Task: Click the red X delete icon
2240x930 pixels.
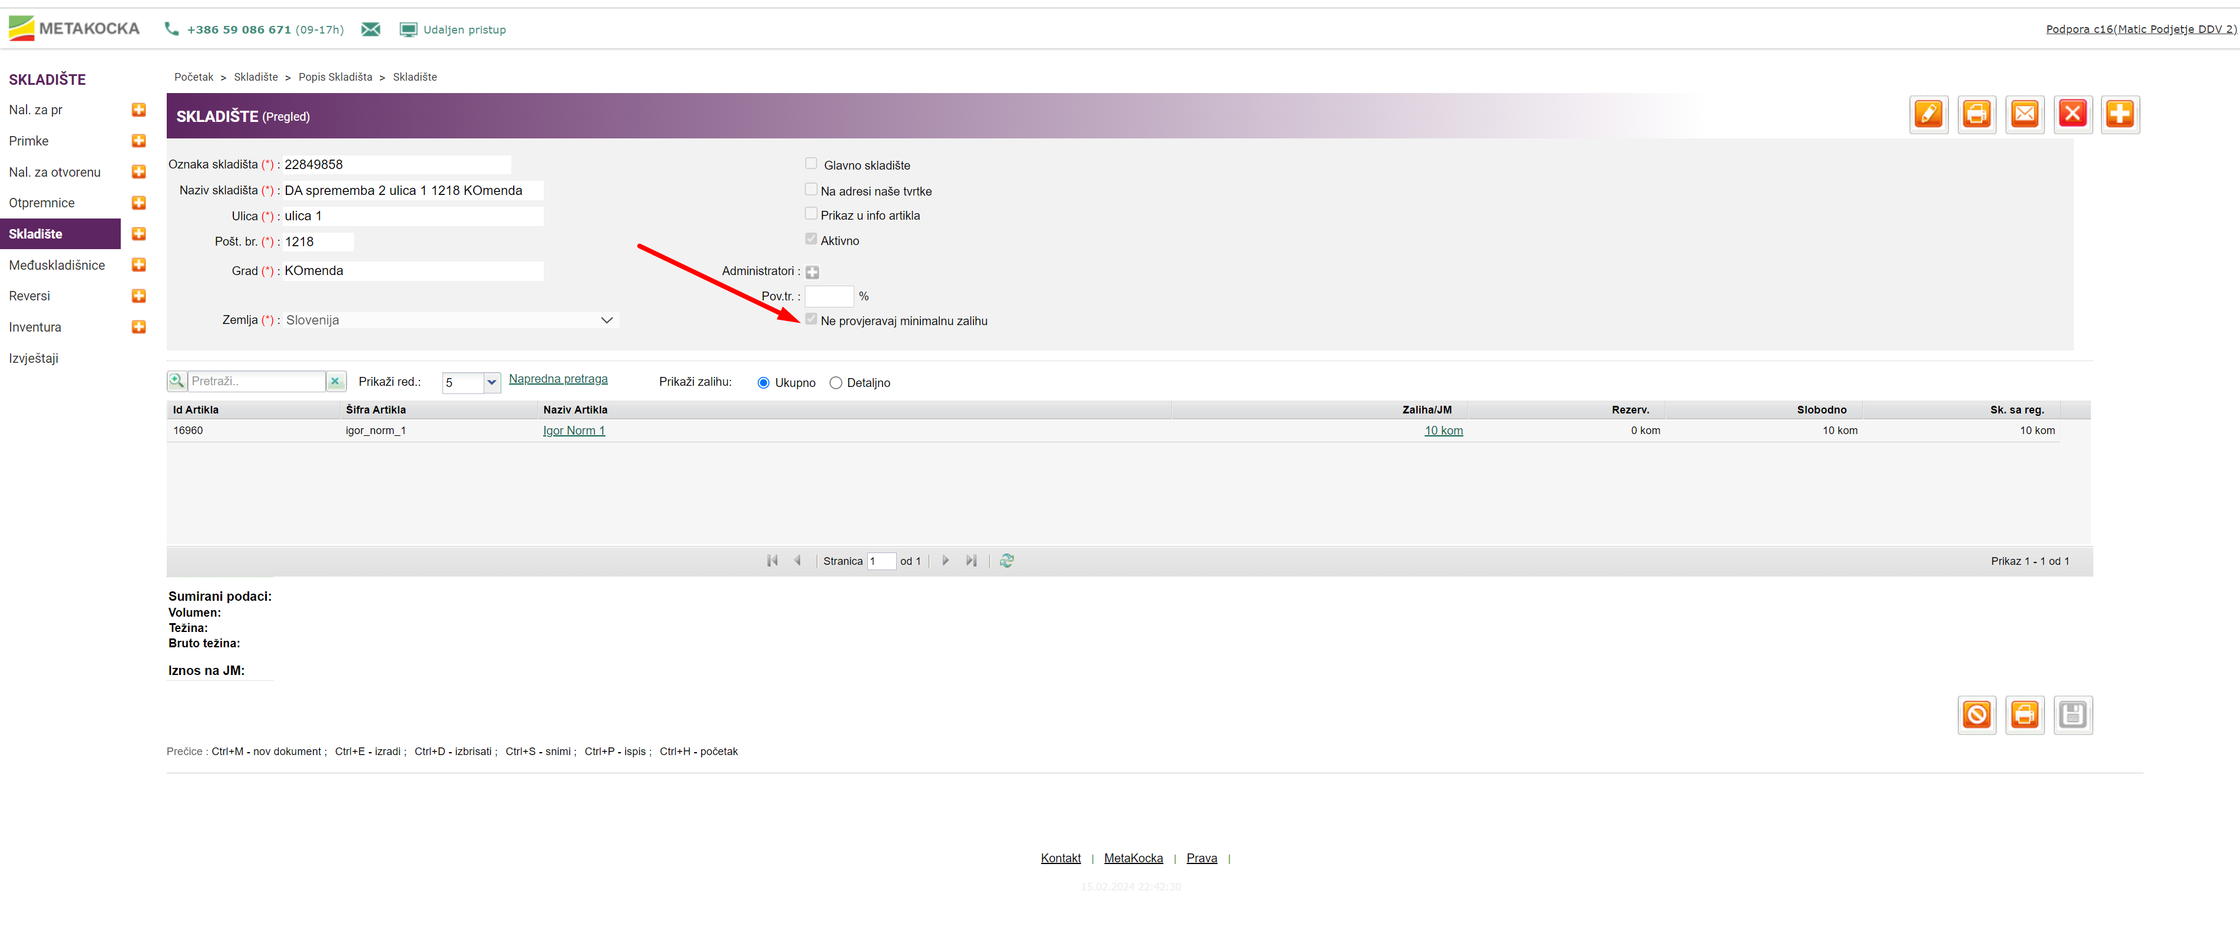Action: [x=2072, y=114]
